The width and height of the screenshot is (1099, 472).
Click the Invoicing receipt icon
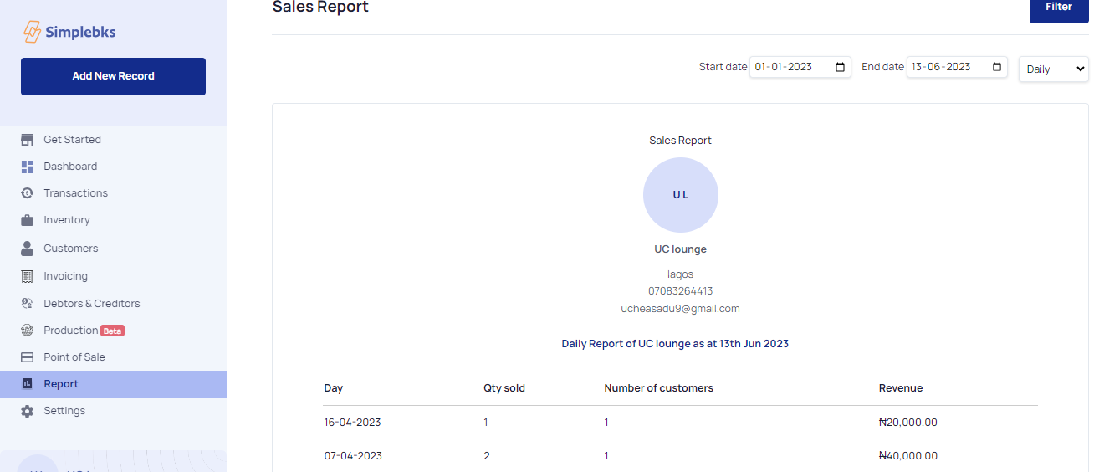(28, 276)
